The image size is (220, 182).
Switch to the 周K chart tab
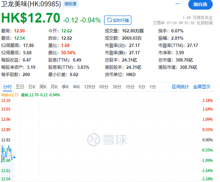pyautogui.click(x=43, y=87)
